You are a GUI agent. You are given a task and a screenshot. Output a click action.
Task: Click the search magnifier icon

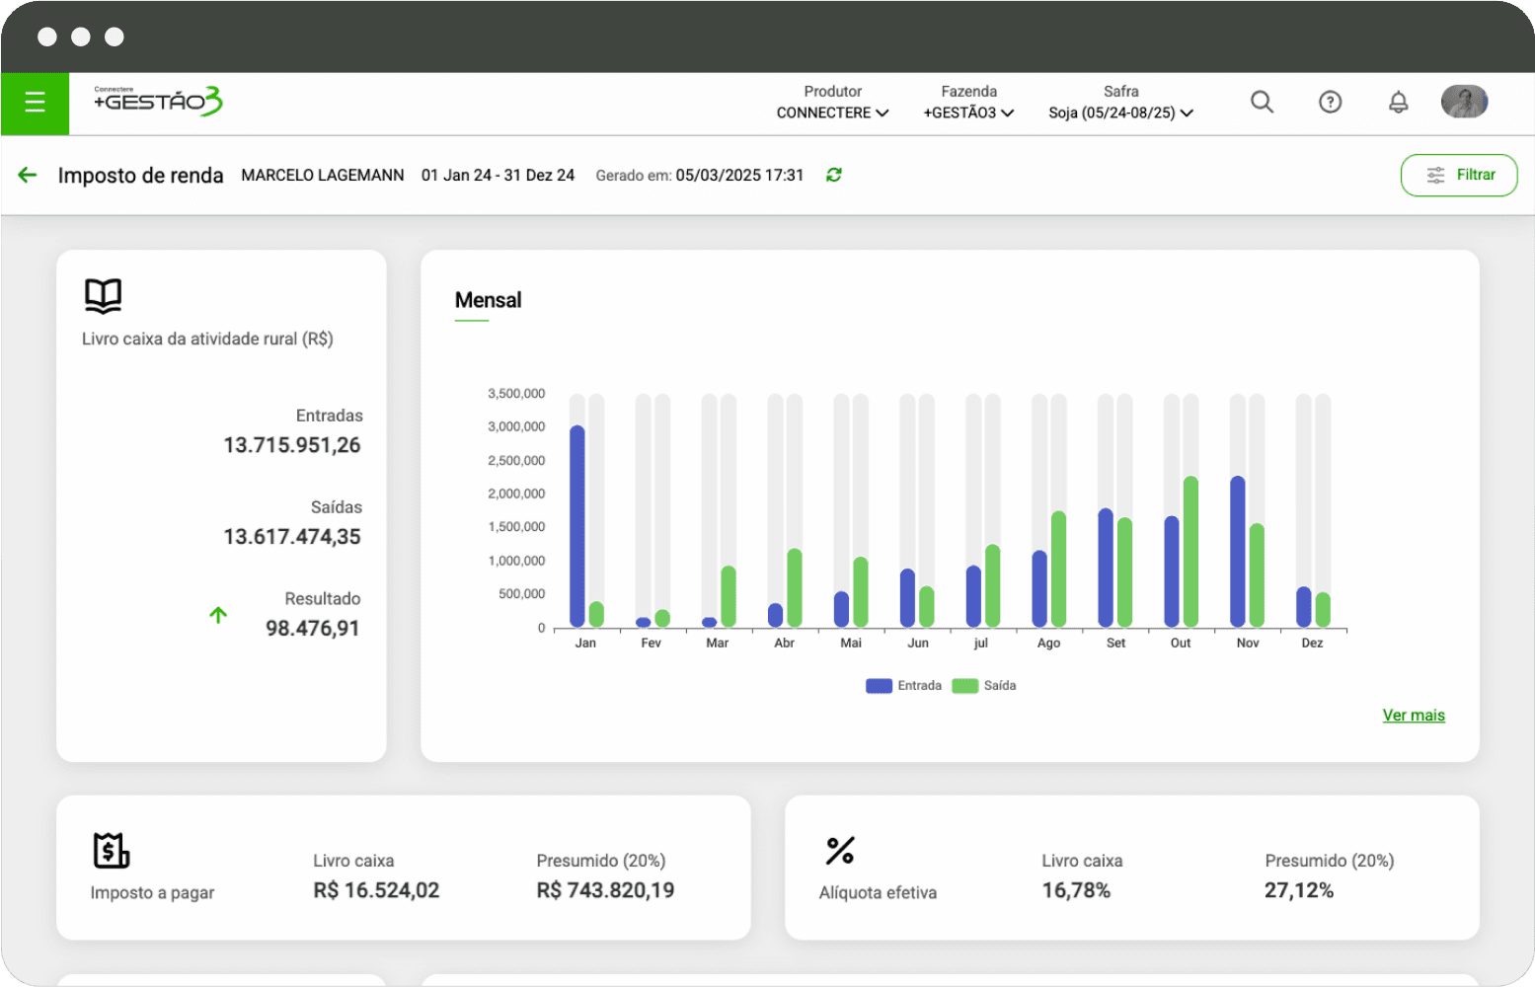(x=1262, y=102)
